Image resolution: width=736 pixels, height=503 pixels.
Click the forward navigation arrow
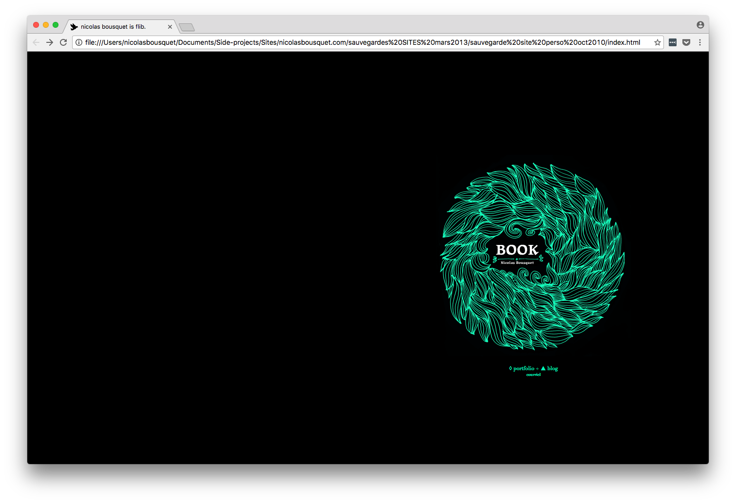pyautogui.click(x=50, y=42)
